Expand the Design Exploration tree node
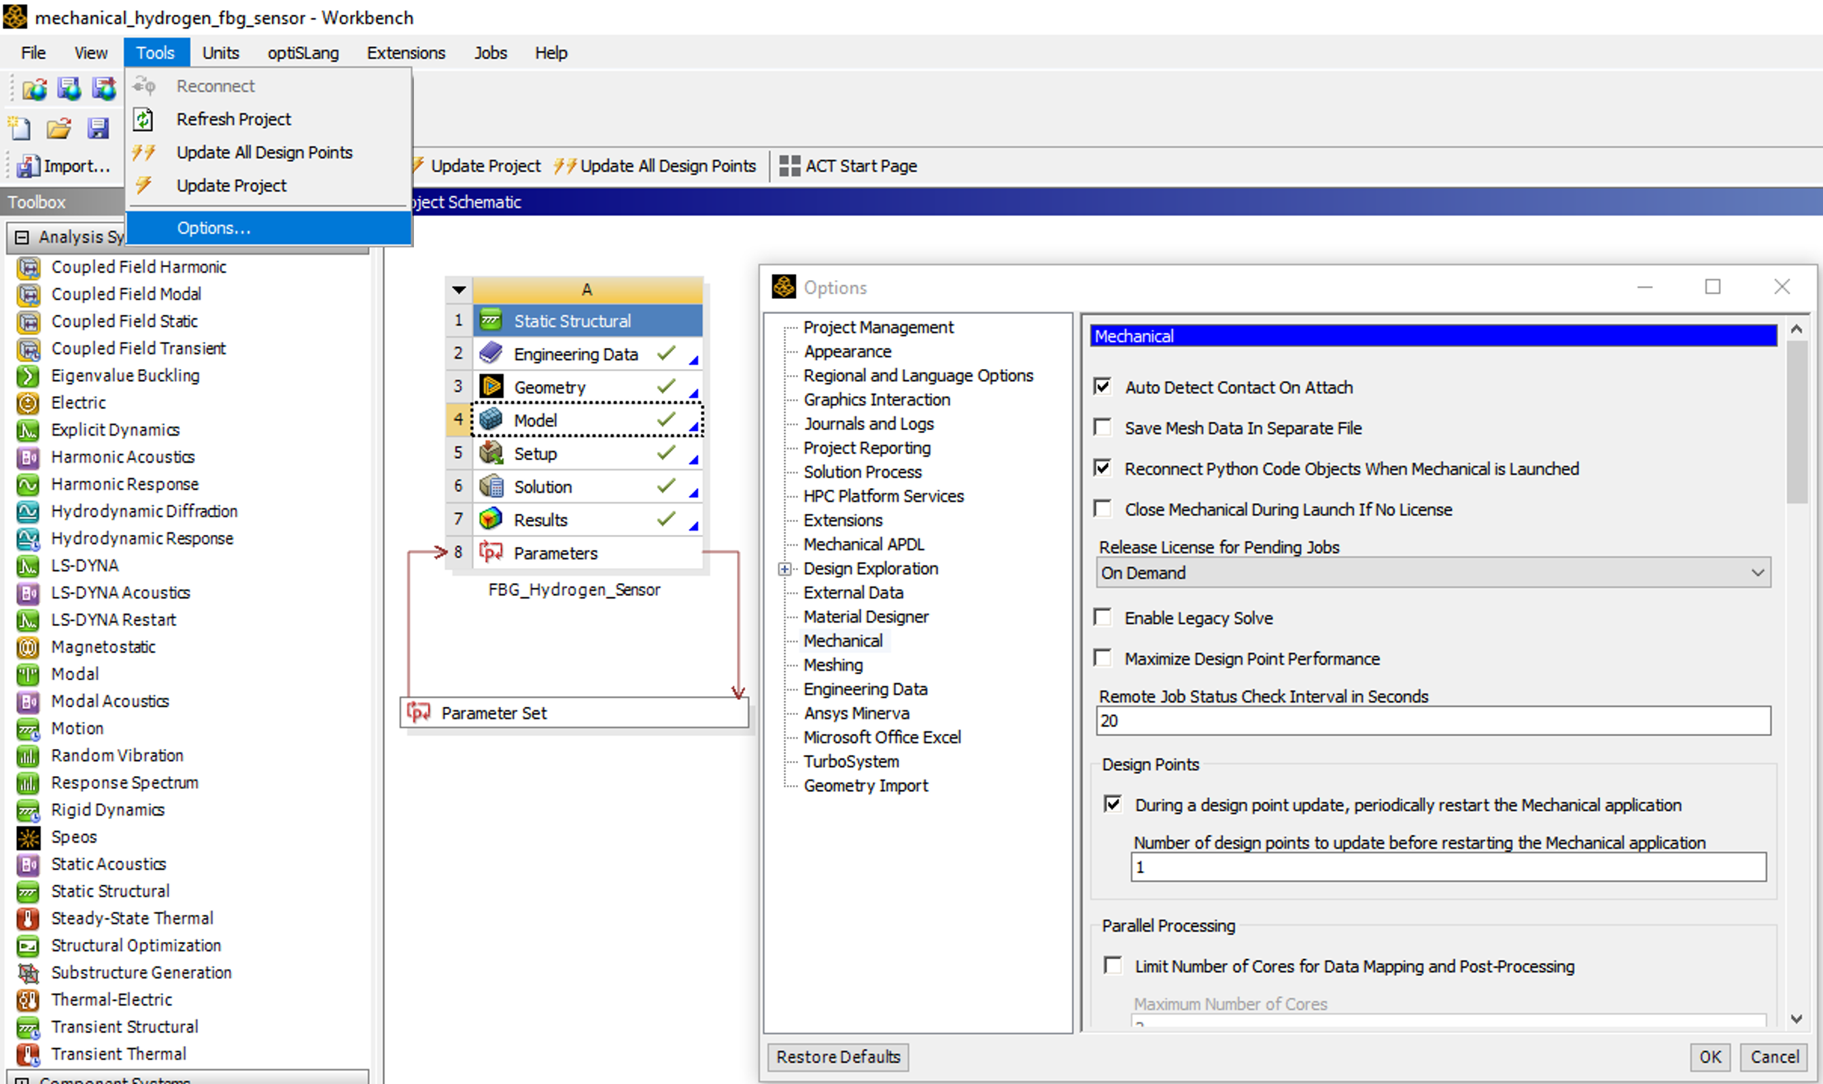The image size is (1823, 1084). click(785, 569)
